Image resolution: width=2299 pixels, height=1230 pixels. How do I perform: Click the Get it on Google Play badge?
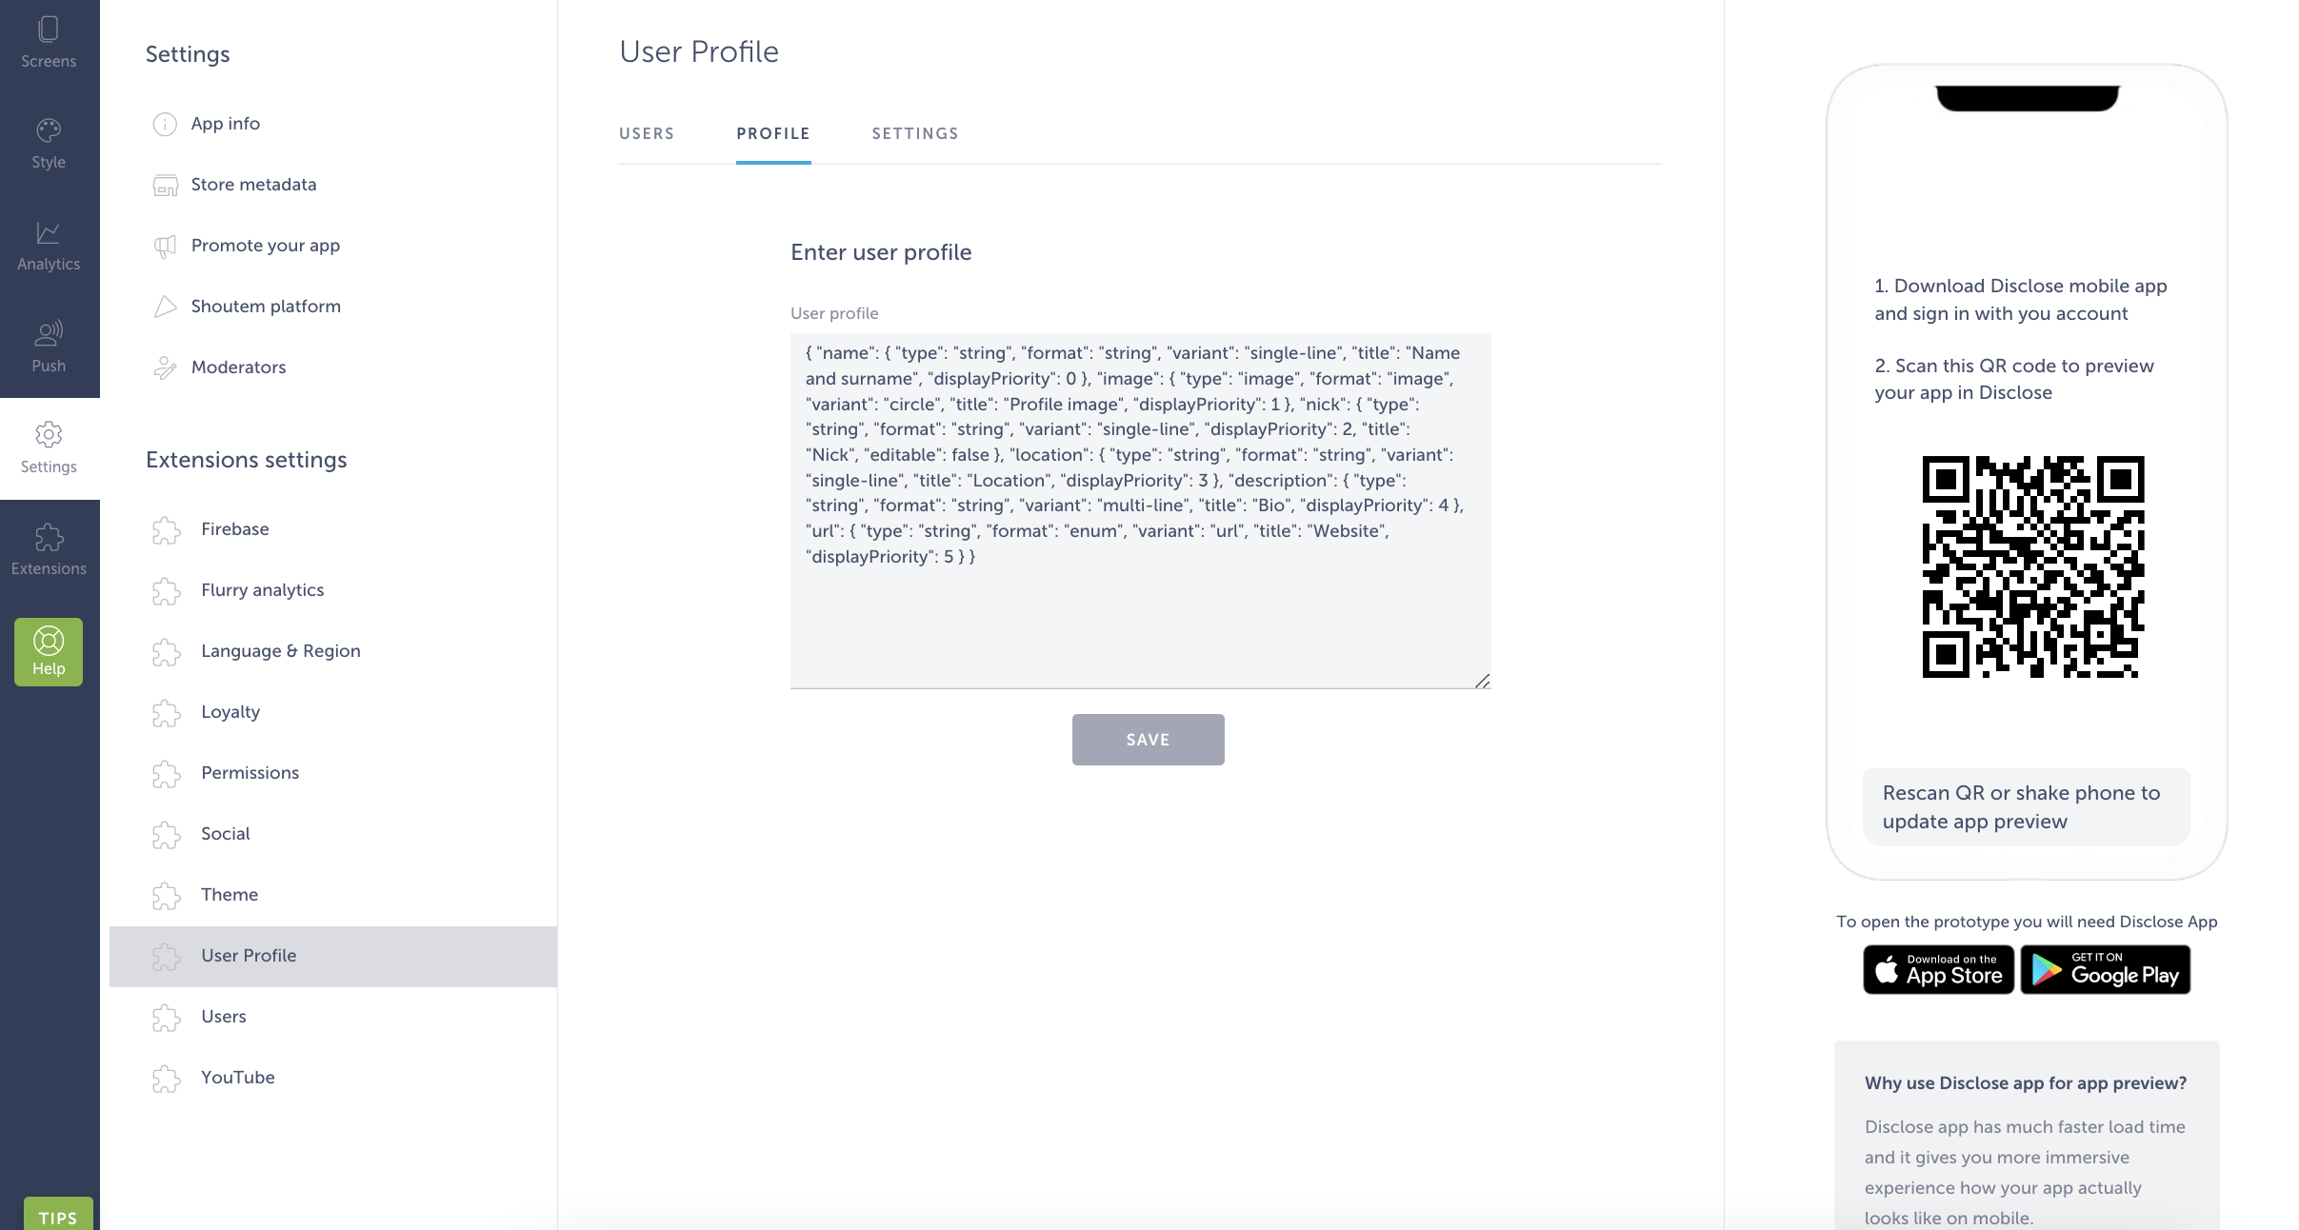pos(2106,969)
